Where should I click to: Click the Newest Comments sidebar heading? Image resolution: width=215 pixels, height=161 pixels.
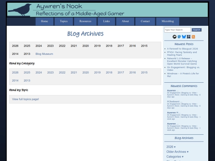(184, 86)
